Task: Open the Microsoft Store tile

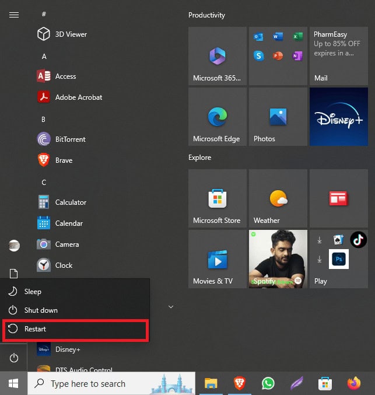Action: 218,198
